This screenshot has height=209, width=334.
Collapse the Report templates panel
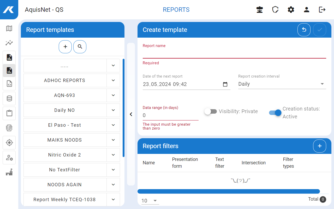pyautogui.click(x=131, y=114)
